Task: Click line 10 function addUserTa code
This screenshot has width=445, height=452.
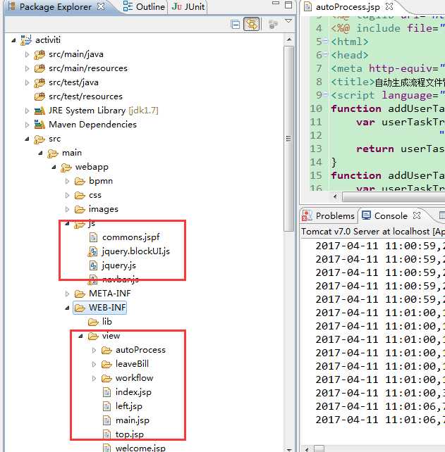Action: (x=388, y=108)
